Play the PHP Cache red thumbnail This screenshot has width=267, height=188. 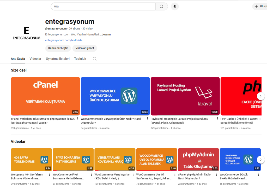point(241,96)
